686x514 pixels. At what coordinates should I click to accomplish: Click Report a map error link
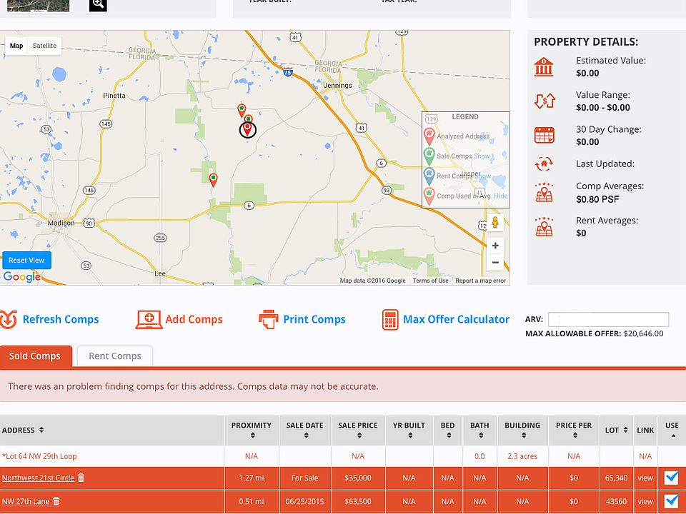point(480,281)
